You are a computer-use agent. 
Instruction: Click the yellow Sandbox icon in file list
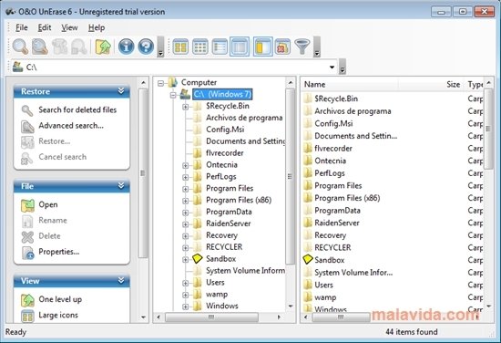[x=308, y=259]
